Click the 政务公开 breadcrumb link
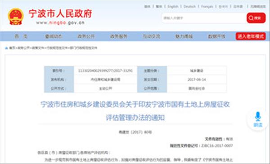Screen dimensions: 270x164 coord(23,48)
